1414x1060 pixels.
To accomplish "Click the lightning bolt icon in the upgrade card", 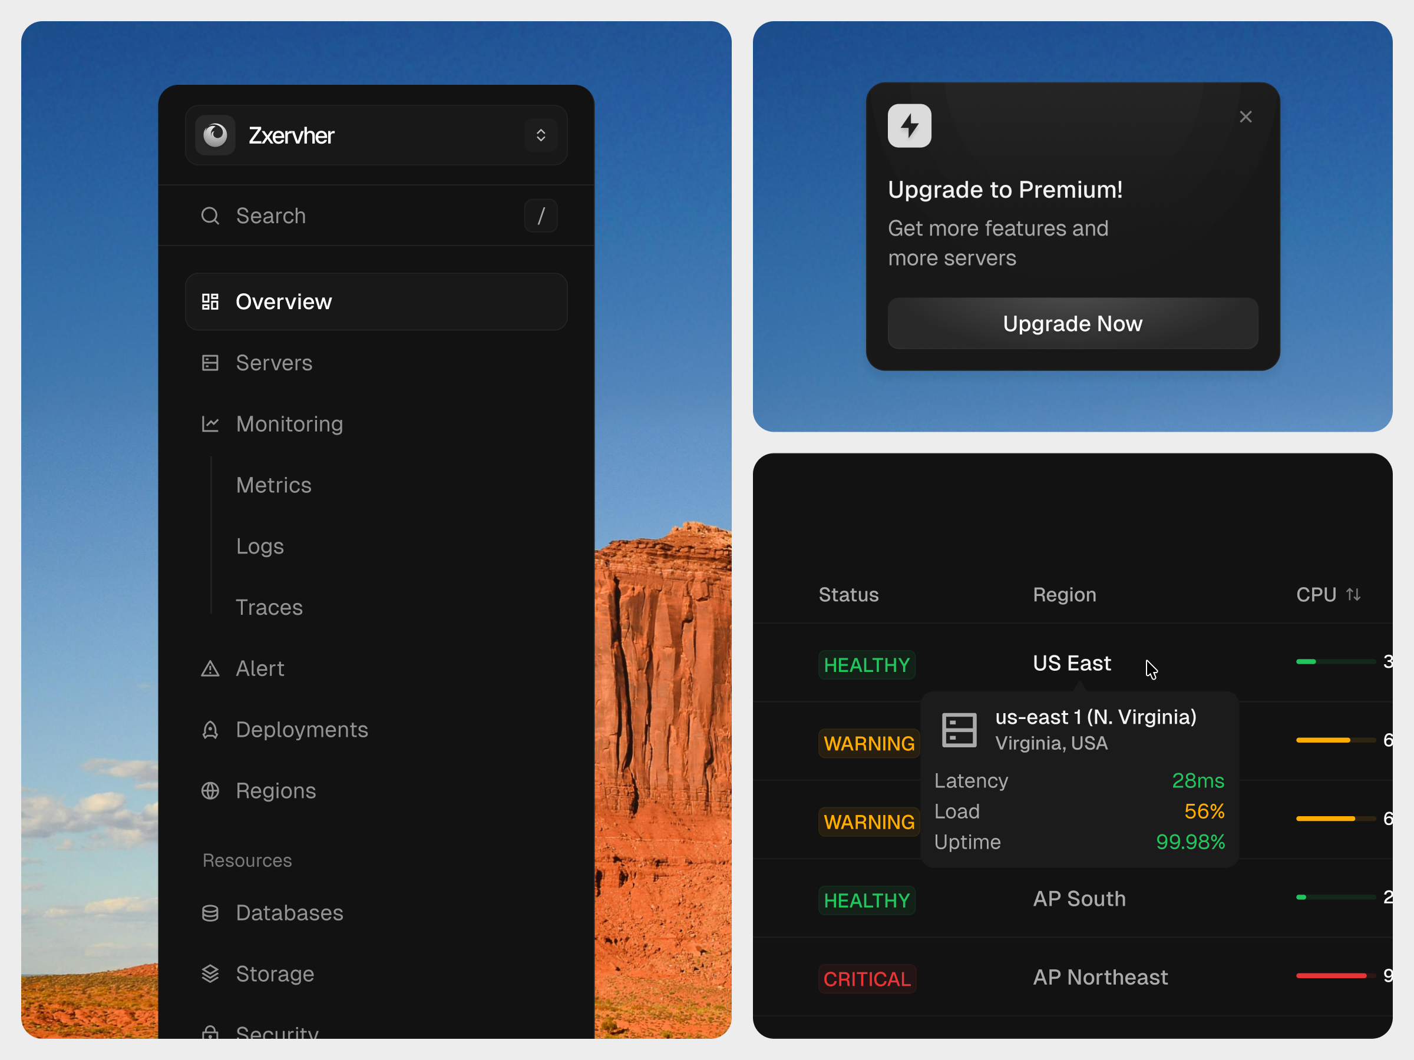I will [909, 125].
